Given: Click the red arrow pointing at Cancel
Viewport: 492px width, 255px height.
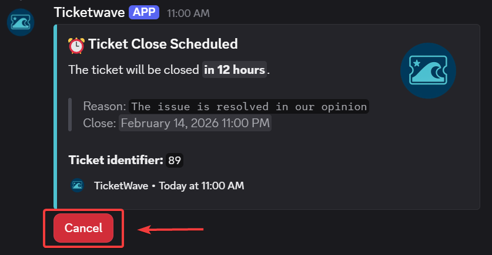Looking at the screenshot, I should pyautogui.click(x=170, y=229).
